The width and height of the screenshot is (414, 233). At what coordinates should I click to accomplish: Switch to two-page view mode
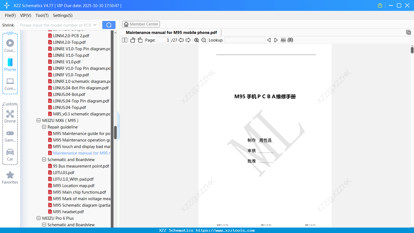(x=124, y=40)
